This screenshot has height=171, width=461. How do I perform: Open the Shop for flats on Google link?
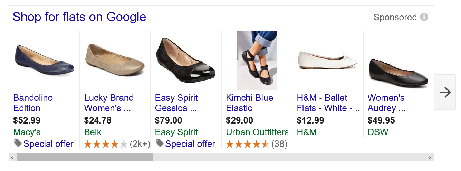tap(79, 17)
